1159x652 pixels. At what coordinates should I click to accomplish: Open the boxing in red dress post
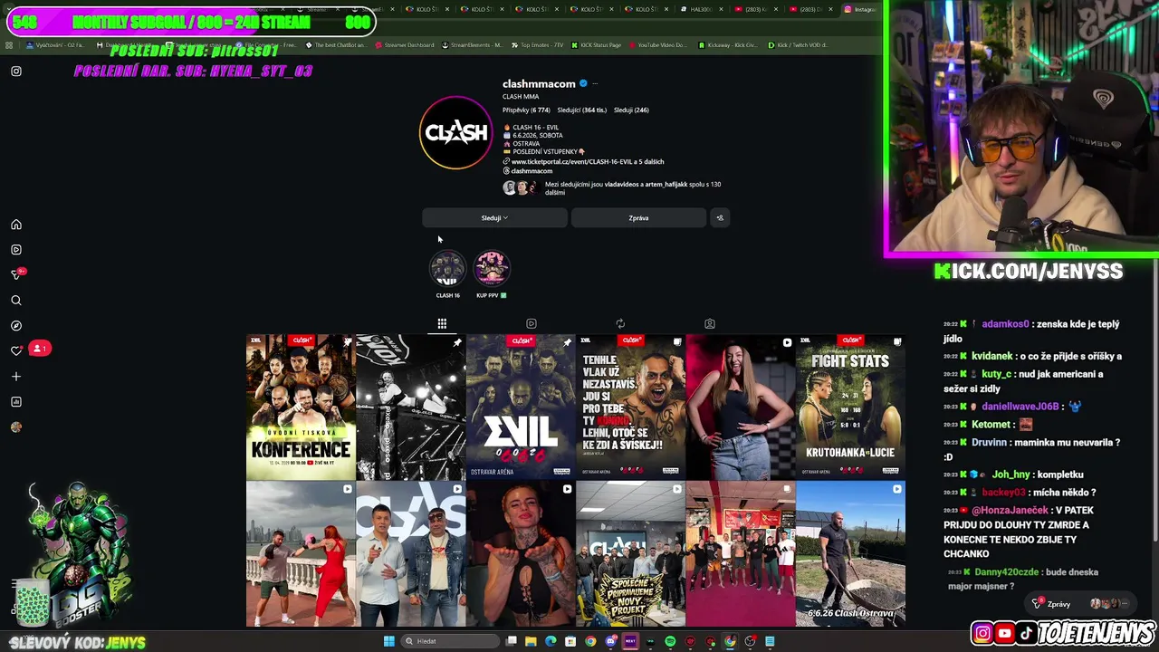tap(301, 554)
